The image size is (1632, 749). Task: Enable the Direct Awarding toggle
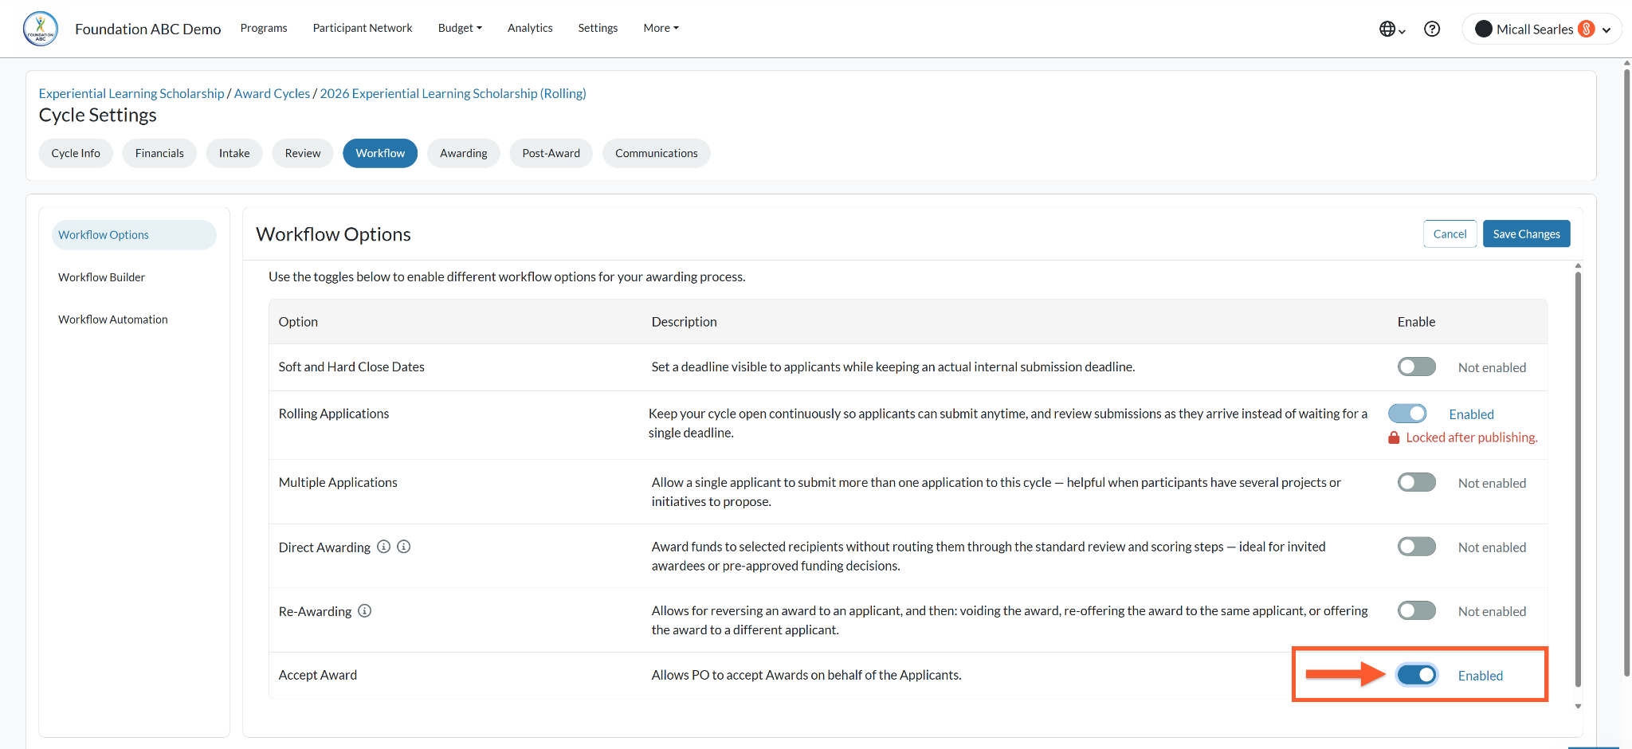pyautogui.click(x=1417, y=547)
